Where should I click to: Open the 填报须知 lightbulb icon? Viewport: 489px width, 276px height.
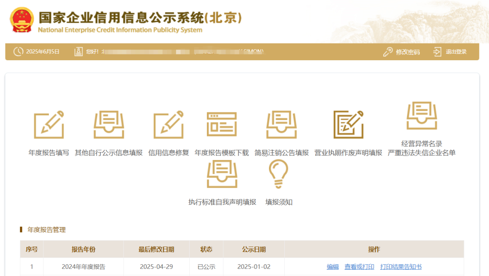coord(278,174)
